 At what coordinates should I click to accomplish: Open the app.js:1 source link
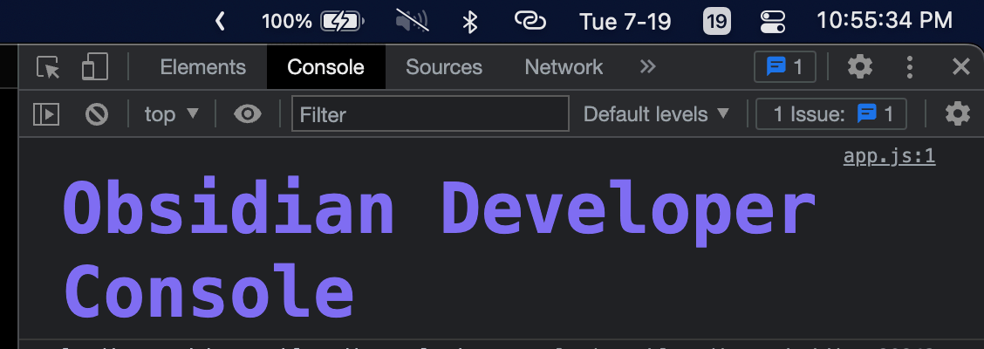pos(889,157)
